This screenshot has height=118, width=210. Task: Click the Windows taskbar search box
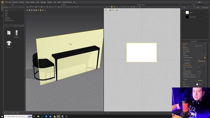[x=18, y=117]
